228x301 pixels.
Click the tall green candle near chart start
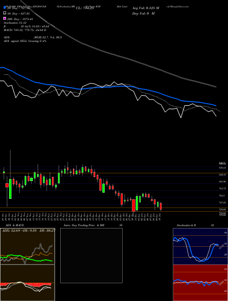pyautogui.click(x=10, y=189)
